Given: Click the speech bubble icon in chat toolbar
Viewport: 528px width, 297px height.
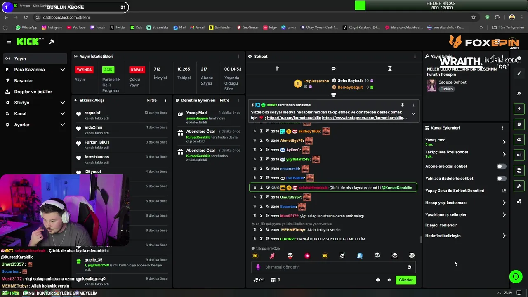Looking at the screenshot, I should pos(333,68).
